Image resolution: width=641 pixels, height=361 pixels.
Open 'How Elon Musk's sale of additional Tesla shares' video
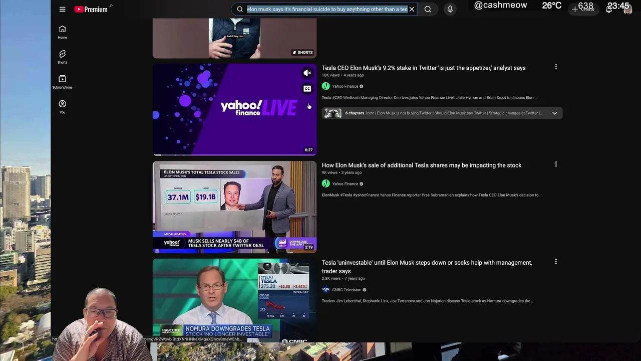click(x=422, y=165)
